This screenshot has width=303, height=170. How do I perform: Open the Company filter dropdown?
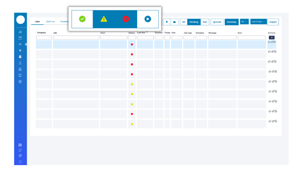[44, 37]
